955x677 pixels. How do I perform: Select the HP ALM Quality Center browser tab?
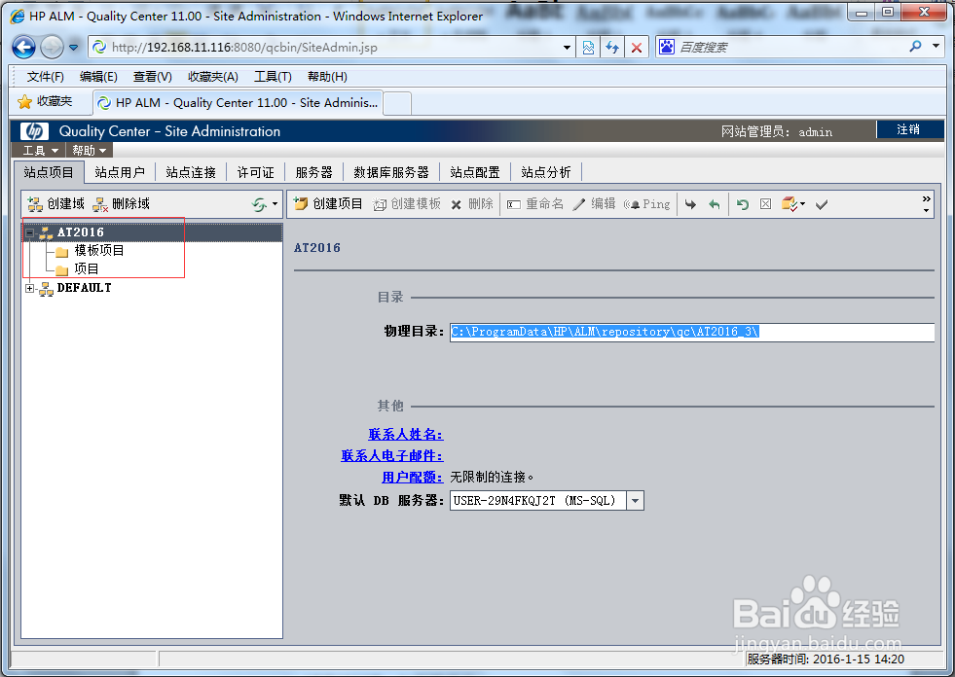click(x=239, y=103)
